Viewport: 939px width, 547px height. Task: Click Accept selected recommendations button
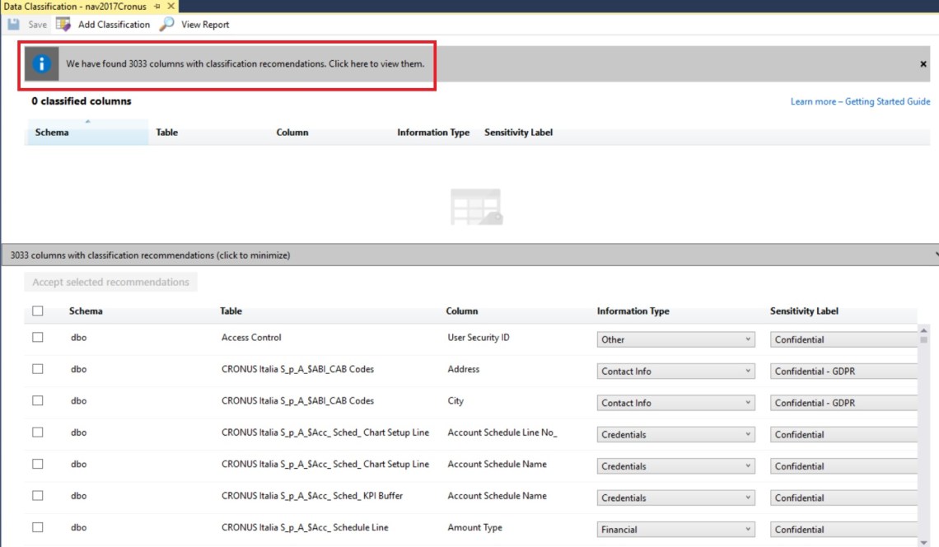pos(111,283)
